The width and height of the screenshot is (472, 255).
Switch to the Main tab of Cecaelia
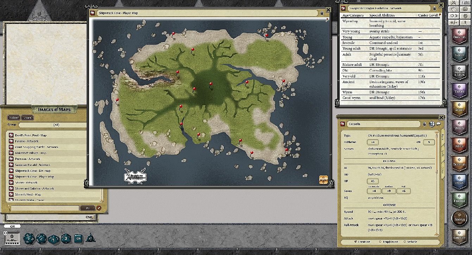click(x=443, y=138)
